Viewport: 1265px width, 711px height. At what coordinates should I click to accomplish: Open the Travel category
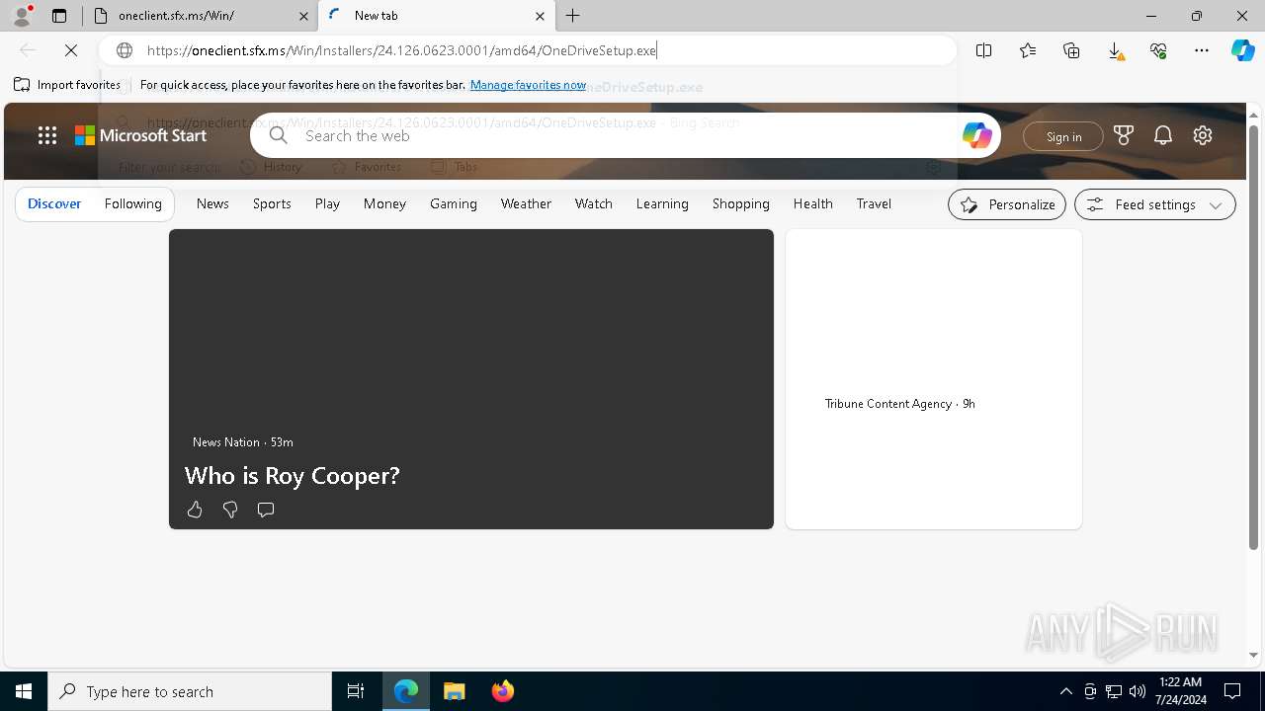click(874, 204)
